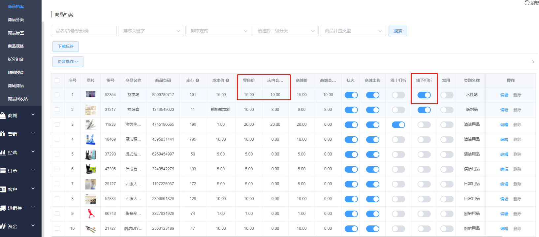
Task: Click 编辑 link for product 92354
Action: coord(504,95)
